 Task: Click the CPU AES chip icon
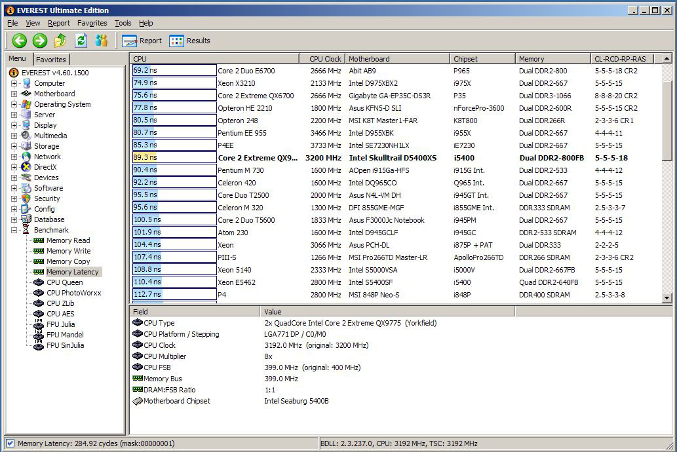[39, 314]
